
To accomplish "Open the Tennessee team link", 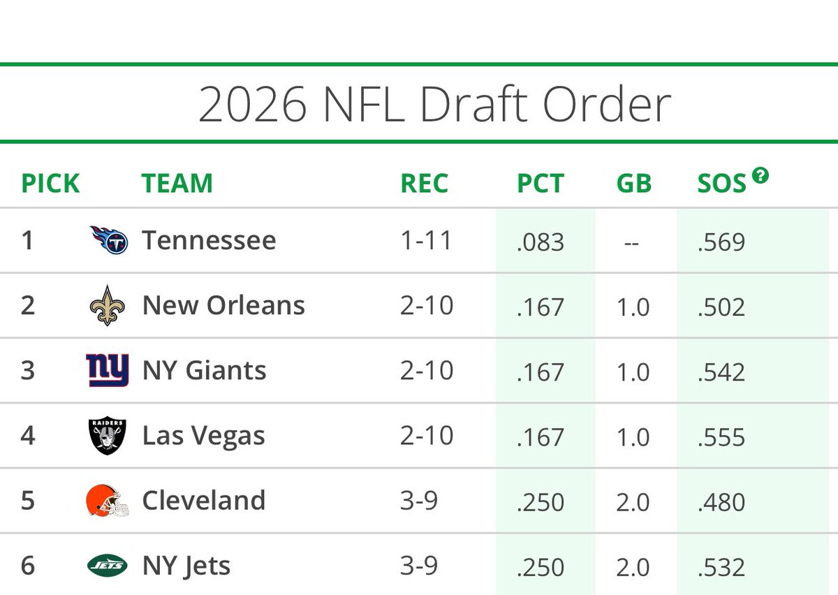I will tap(209, 241).
